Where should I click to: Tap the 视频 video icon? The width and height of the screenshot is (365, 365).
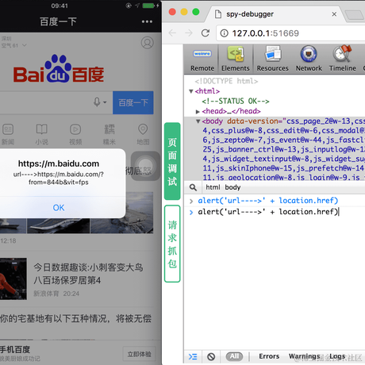click(x=75, y=134)
